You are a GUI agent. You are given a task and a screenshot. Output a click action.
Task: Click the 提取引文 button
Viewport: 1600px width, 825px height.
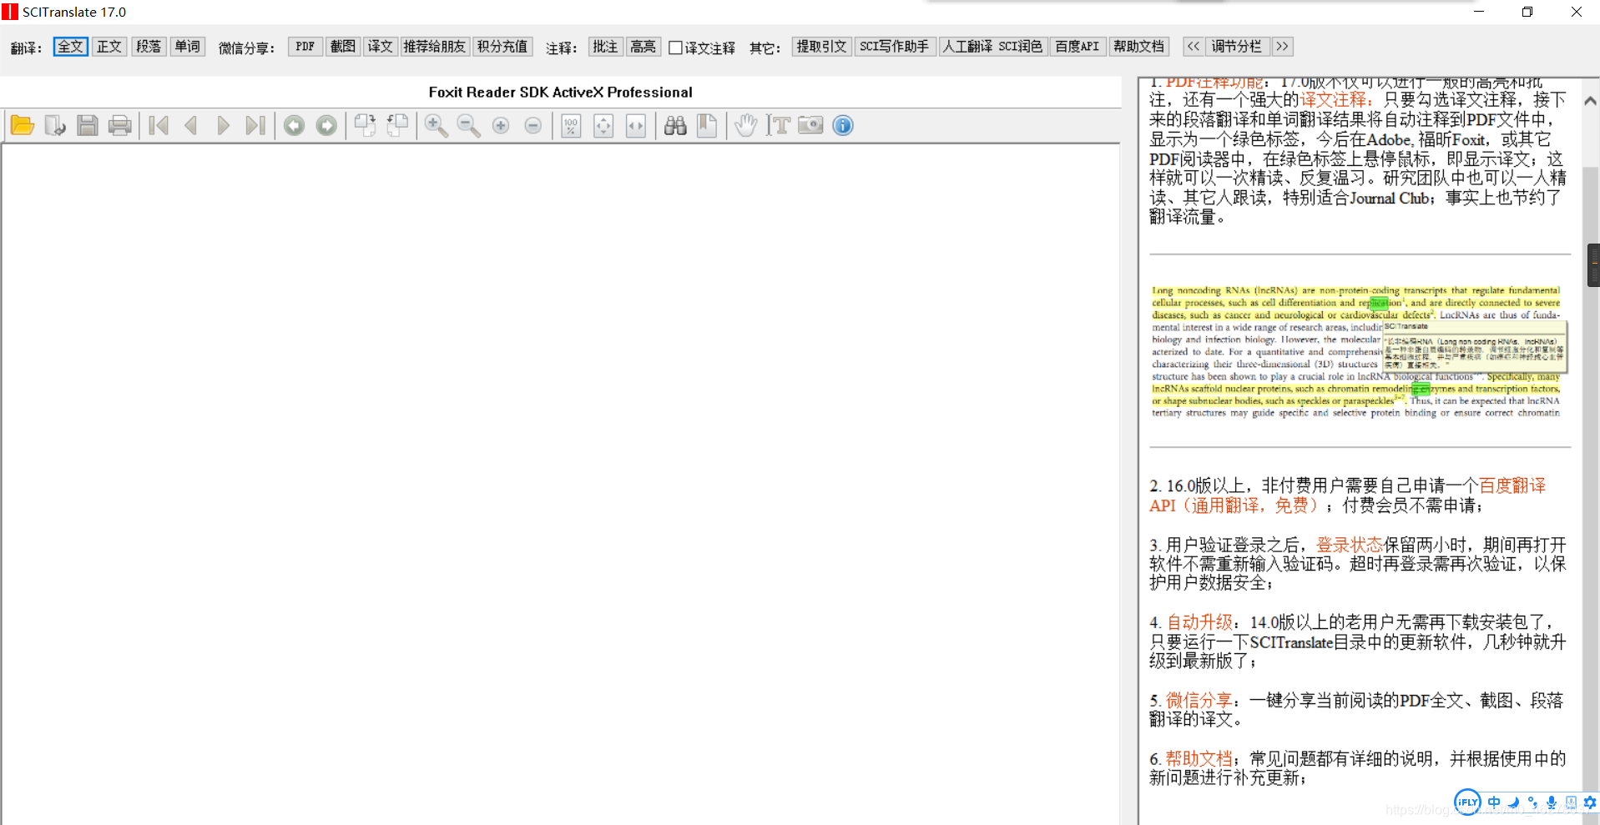[x=821, y=47]
